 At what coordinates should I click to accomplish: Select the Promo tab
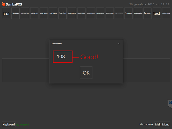(x=147, y=13)
